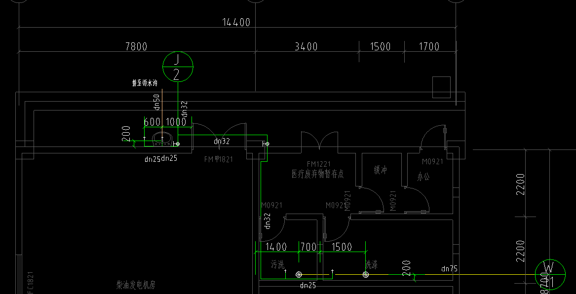Select the FM1221 door label
The height and width of the screenshot is (294, 576).
319,164
